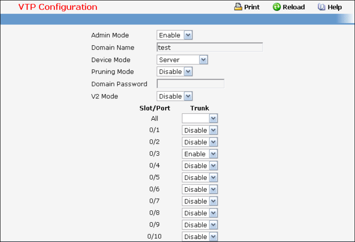This screenshot has width=355, height=242.
Task: Open the Device Mode dropdown
Action: (182, 60)
